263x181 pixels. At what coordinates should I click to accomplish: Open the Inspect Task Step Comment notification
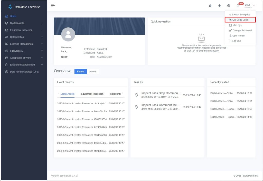click(161, 93)
